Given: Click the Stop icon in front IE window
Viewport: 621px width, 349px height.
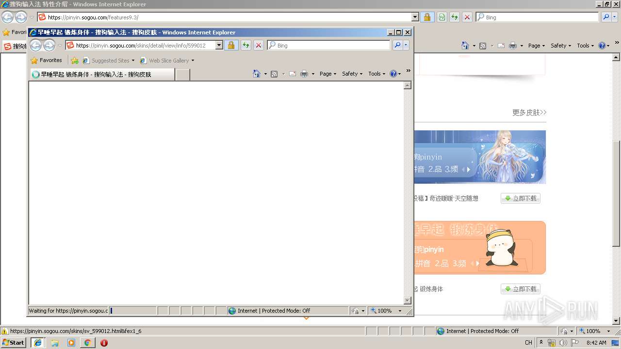Looking at the screenshot, I should pos(259,45).
